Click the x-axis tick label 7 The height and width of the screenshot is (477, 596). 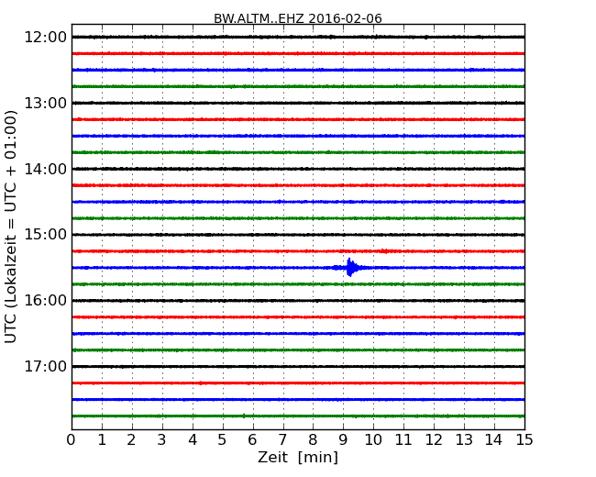pos(282,440)
